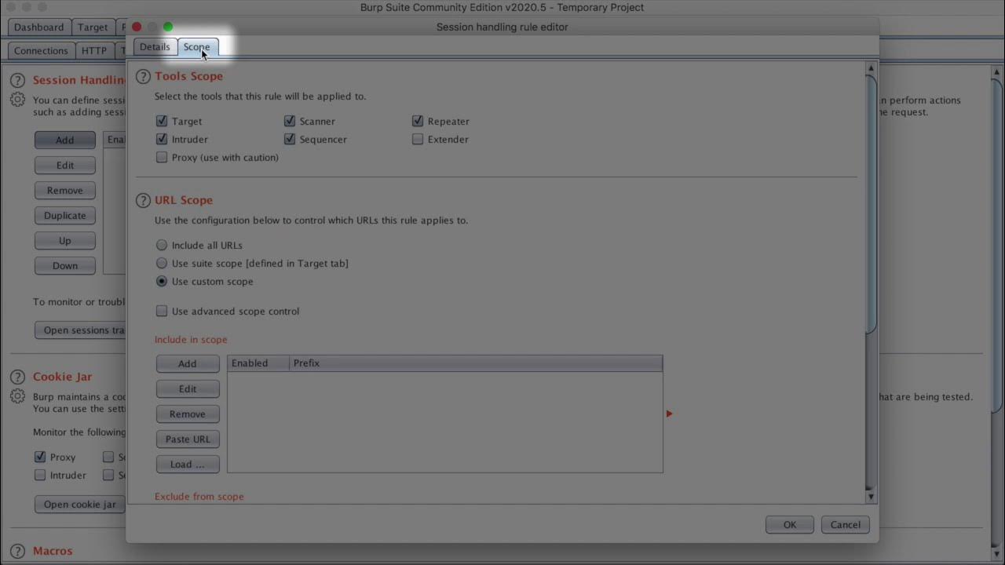
Task: Uncheck the Scanner tool checkbox
Action: click(x=290, y=121)
